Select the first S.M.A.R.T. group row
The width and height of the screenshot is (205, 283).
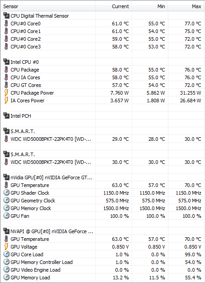point(102,131)
